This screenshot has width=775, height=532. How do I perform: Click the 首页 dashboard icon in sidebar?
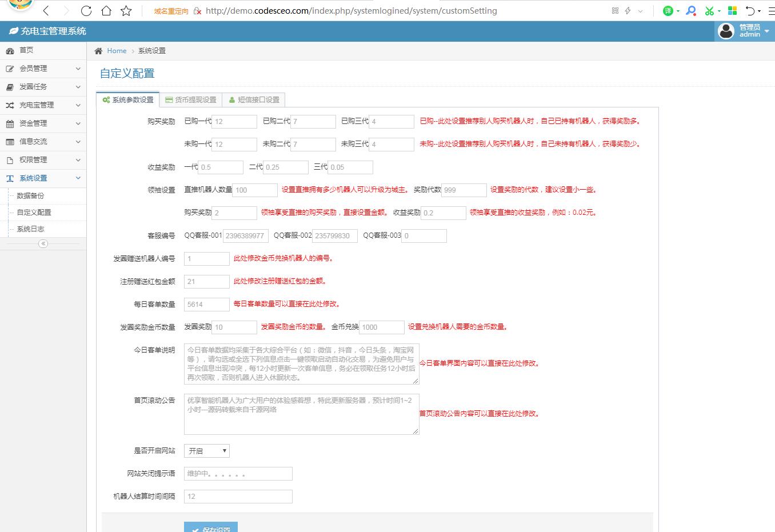click(x=10, y=50)
